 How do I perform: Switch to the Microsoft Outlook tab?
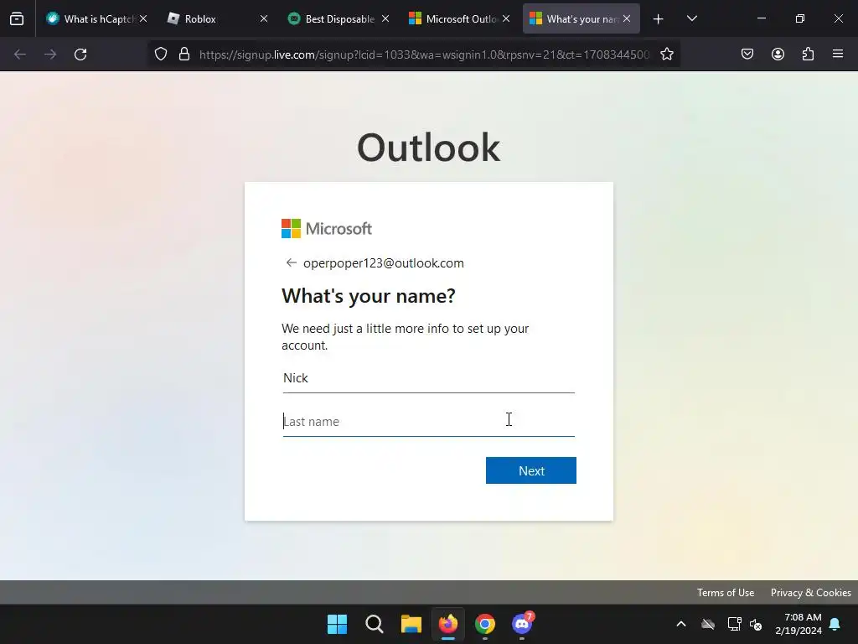pos(459,18)
